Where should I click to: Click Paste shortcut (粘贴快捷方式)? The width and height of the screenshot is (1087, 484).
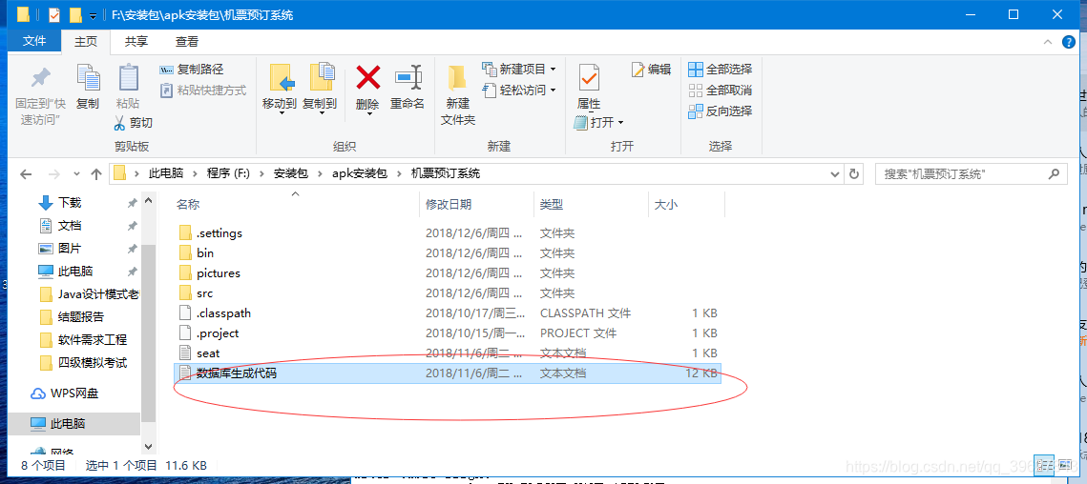click(x=202, y=90)
